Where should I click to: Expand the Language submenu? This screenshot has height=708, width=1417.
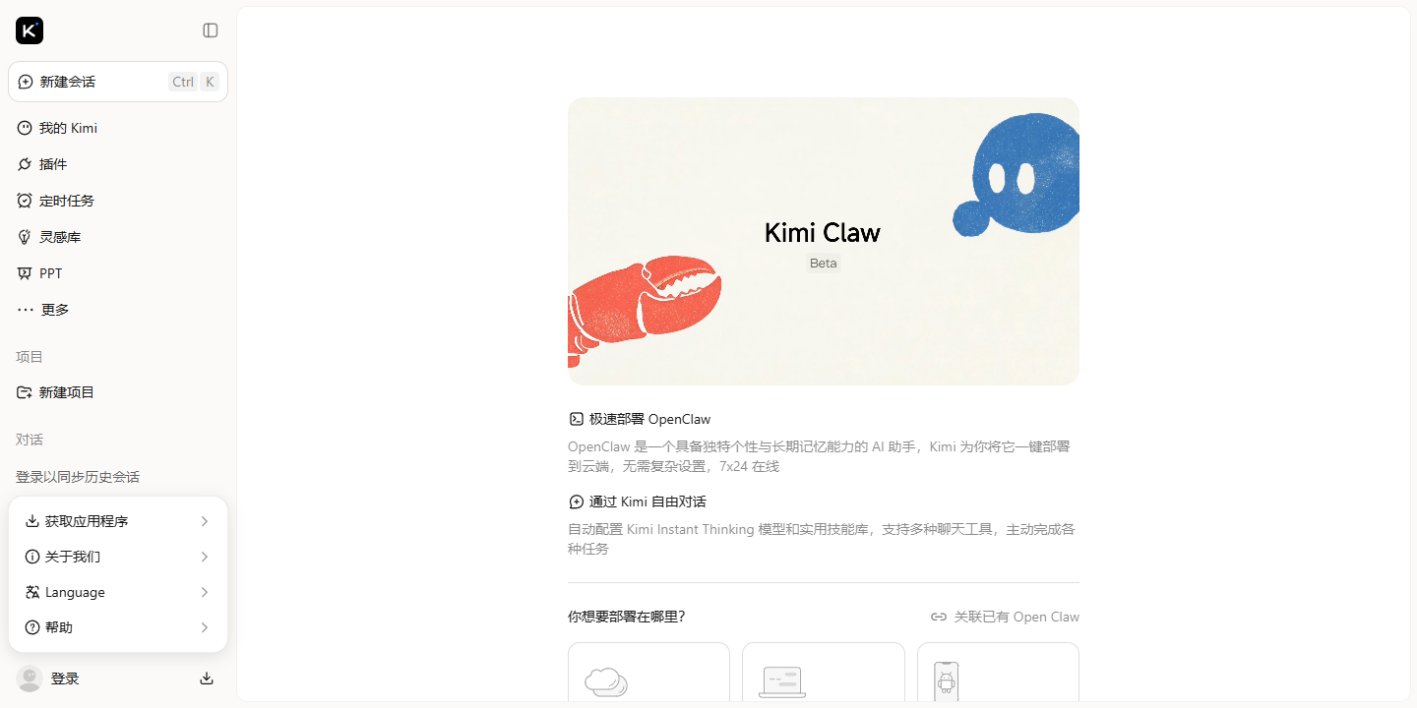click(118, 592)
